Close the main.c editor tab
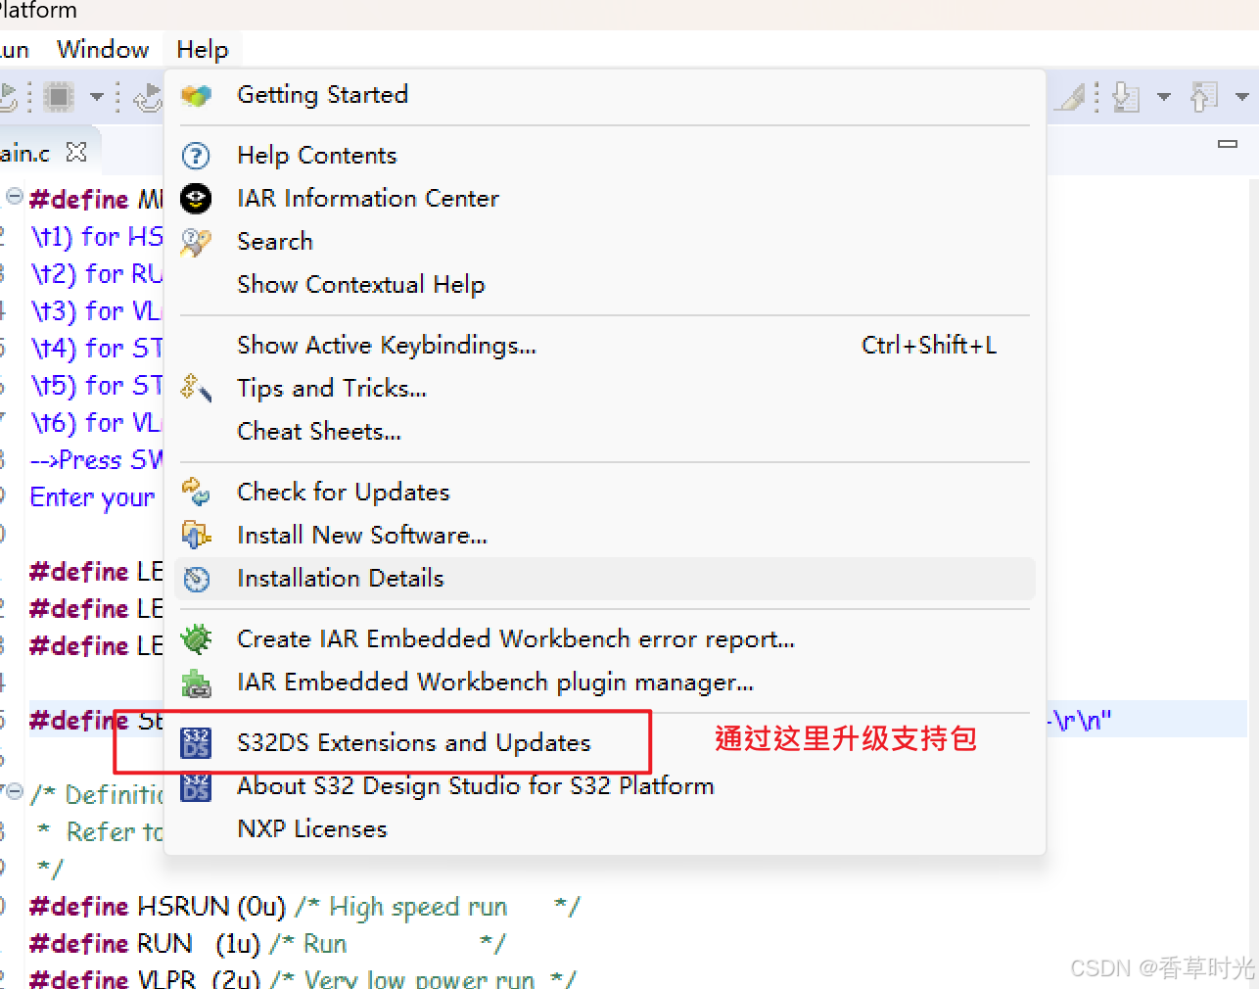Viewport: 1259px width, 989px height. coord(75,152)
